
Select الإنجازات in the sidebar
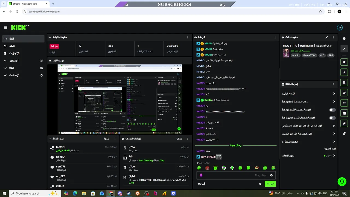coord(23,53)
